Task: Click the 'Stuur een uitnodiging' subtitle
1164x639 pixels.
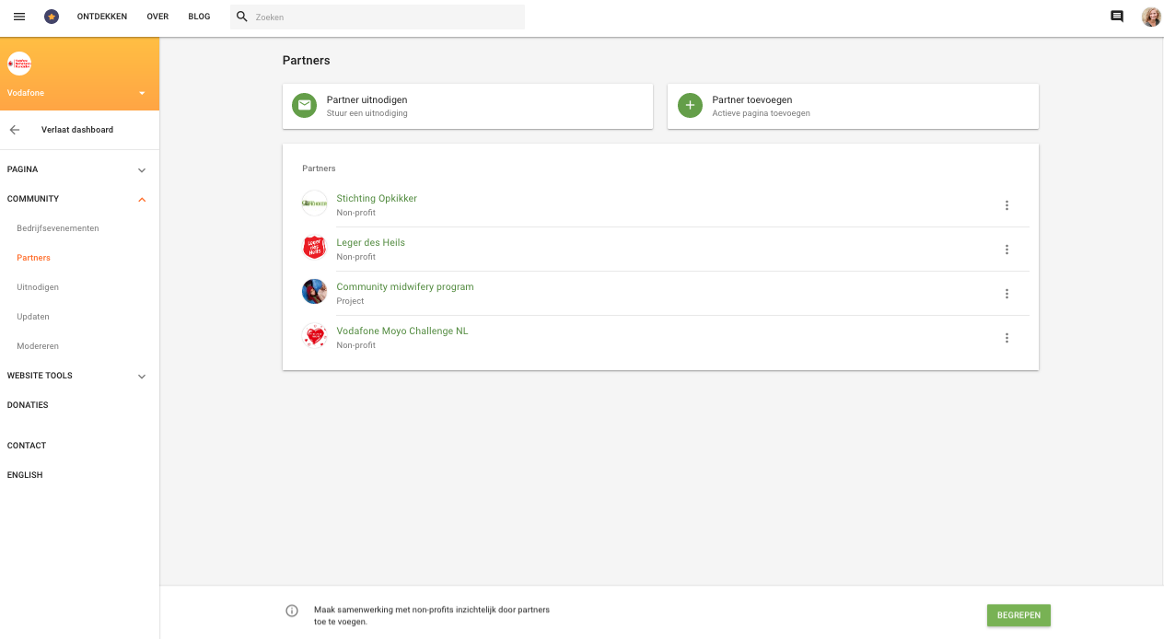Action: [367, 113]
